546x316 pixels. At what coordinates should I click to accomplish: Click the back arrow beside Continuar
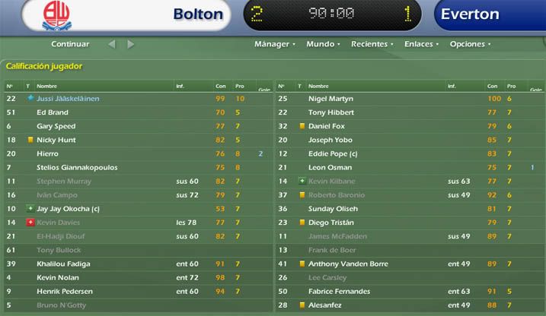click(111, 44)
